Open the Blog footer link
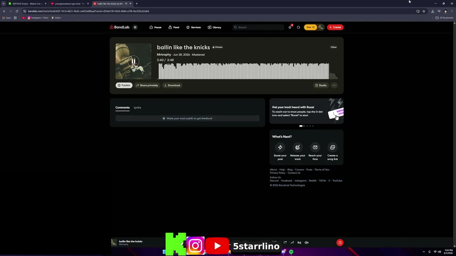This screenshot has width=456, height=256. [x=290, y=170]
